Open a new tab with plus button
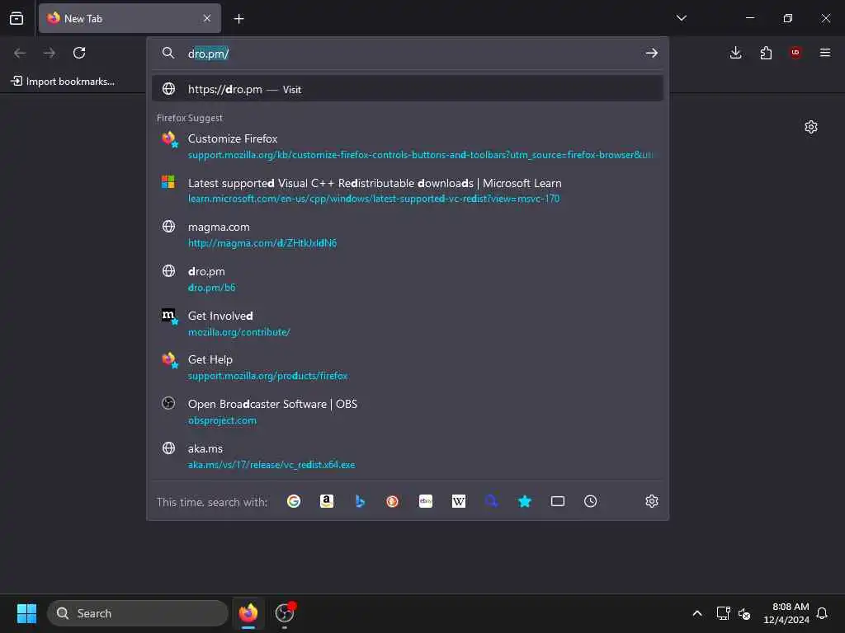Viewport: 845px width, 633px height. [238, 19]
